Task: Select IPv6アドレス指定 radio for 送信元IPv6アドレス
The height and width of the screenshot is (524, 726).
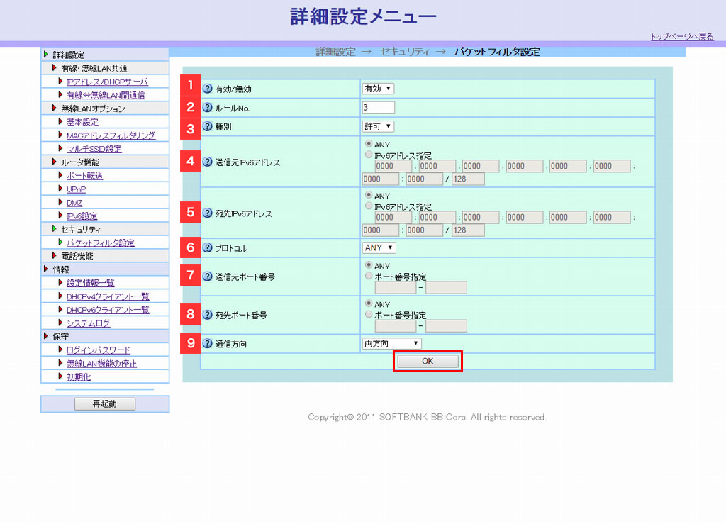Action: 367,155
